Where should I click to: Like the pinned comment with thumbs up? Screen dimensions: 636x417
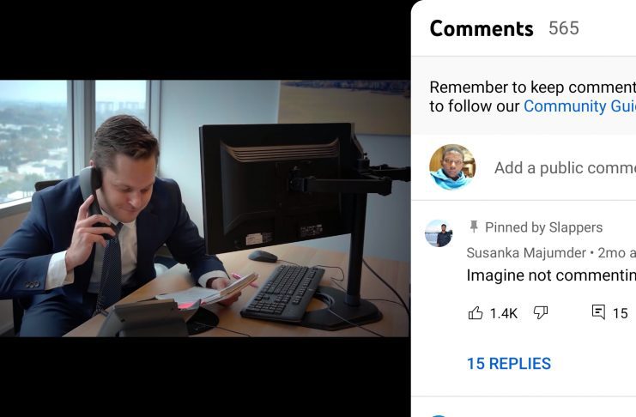(x=475, y=312)
